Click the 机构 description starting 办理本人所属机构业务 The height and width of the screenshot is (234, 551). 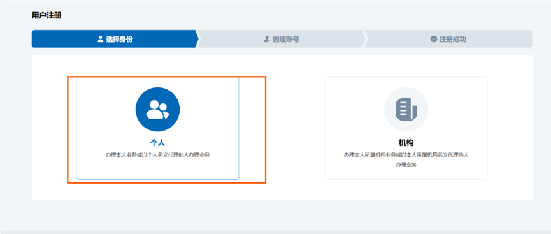coord(406,159)
